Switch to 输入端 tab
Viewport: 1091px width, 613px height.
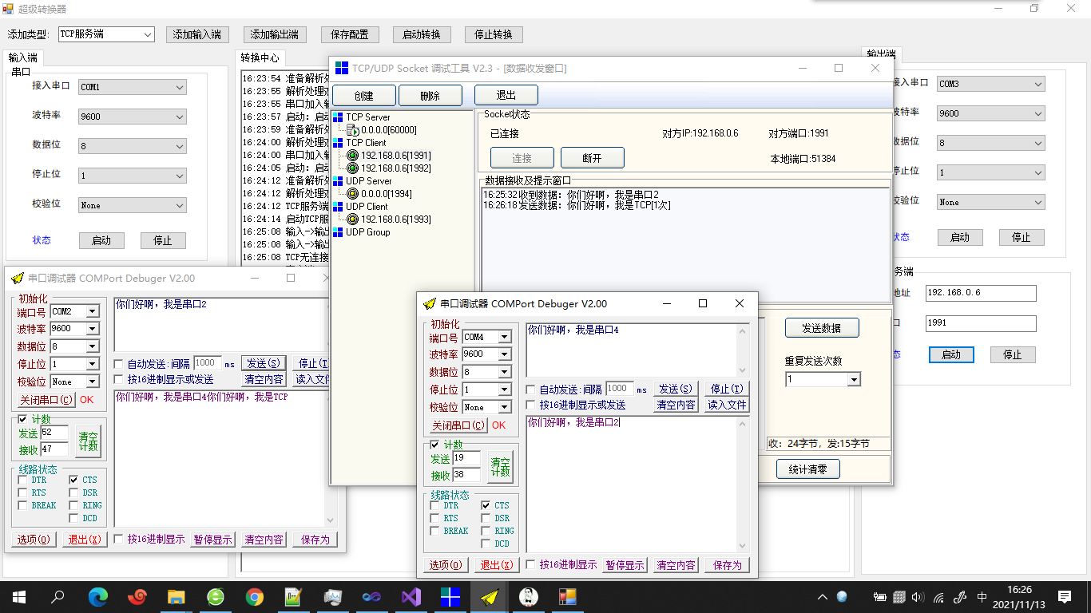click(23, 57)
